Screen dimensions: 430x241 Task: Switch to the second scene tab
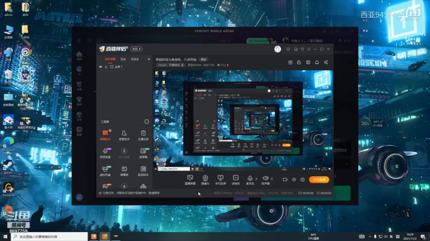click(x=123, y=59)
